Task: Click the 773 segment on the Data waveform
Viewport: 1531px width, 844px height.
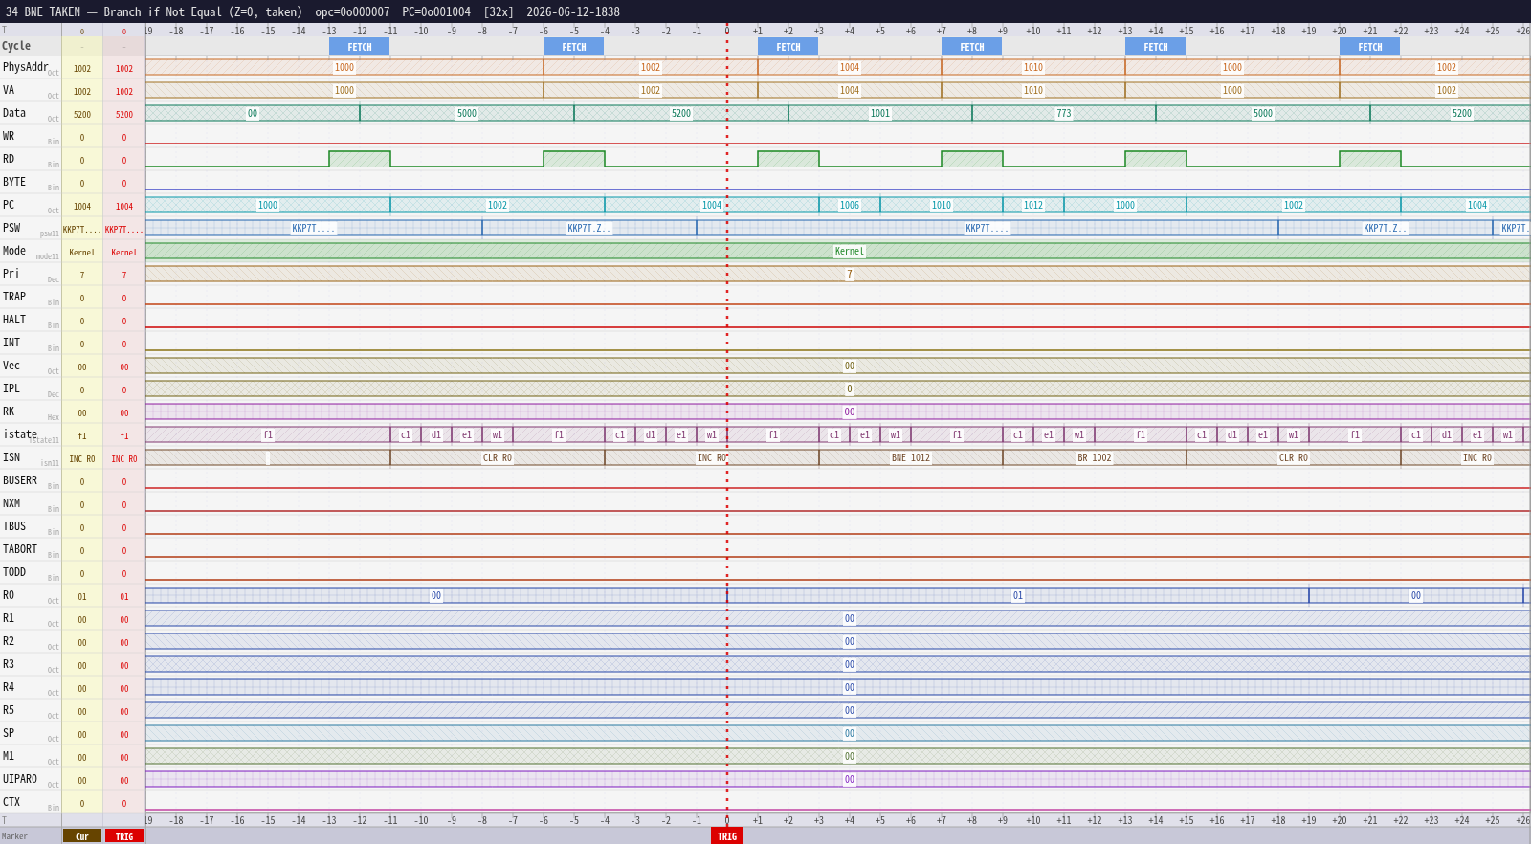Action: click(1064, 114)
